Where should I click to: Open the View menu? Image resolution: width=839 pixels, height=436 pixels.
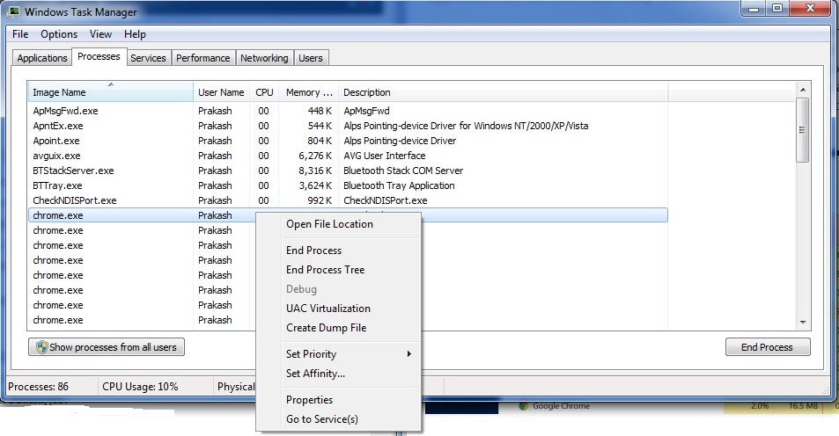click(100, 34)
